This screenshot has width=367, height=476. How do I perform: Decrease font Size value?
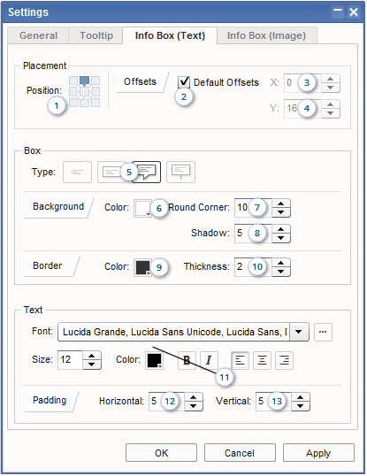point(92,365)
